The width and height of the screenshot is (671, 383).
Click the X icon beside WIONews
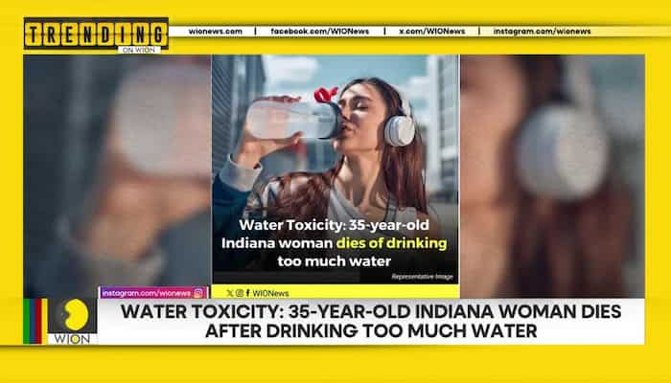point(230,293)
